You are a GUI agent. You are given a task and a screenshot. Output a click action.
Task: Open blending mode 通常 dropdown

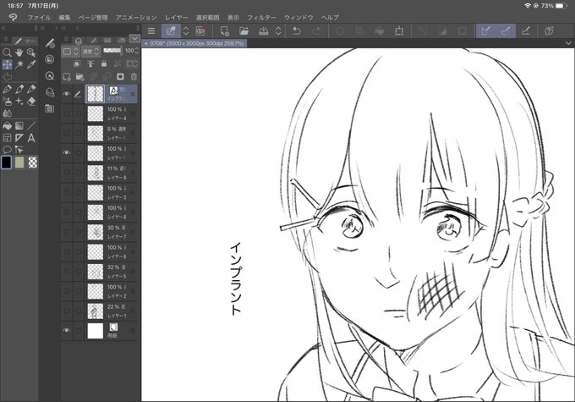pyautogui.click(x=91, y=52)
